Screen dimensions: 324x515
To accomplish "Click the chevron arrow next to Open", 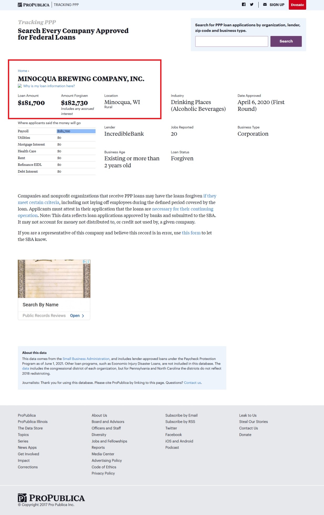I will pos(83,316).
